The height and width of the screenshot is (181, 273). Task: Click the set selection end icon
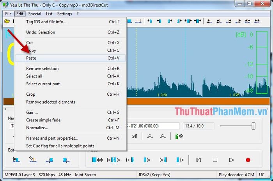66,160
